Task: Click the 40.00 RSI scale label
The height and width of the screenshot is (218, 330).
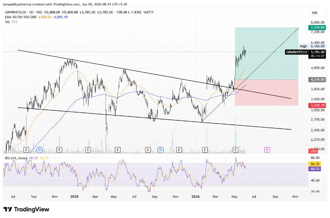Action: [x=315, y=180]
